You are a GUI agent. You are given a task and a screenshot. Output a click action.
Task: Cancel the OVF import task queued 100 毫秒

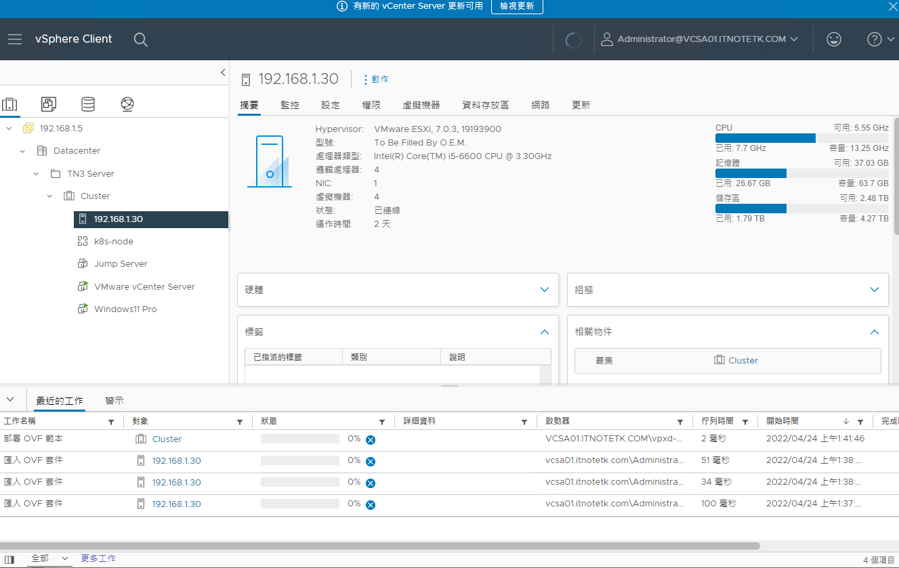coord(371,505)
